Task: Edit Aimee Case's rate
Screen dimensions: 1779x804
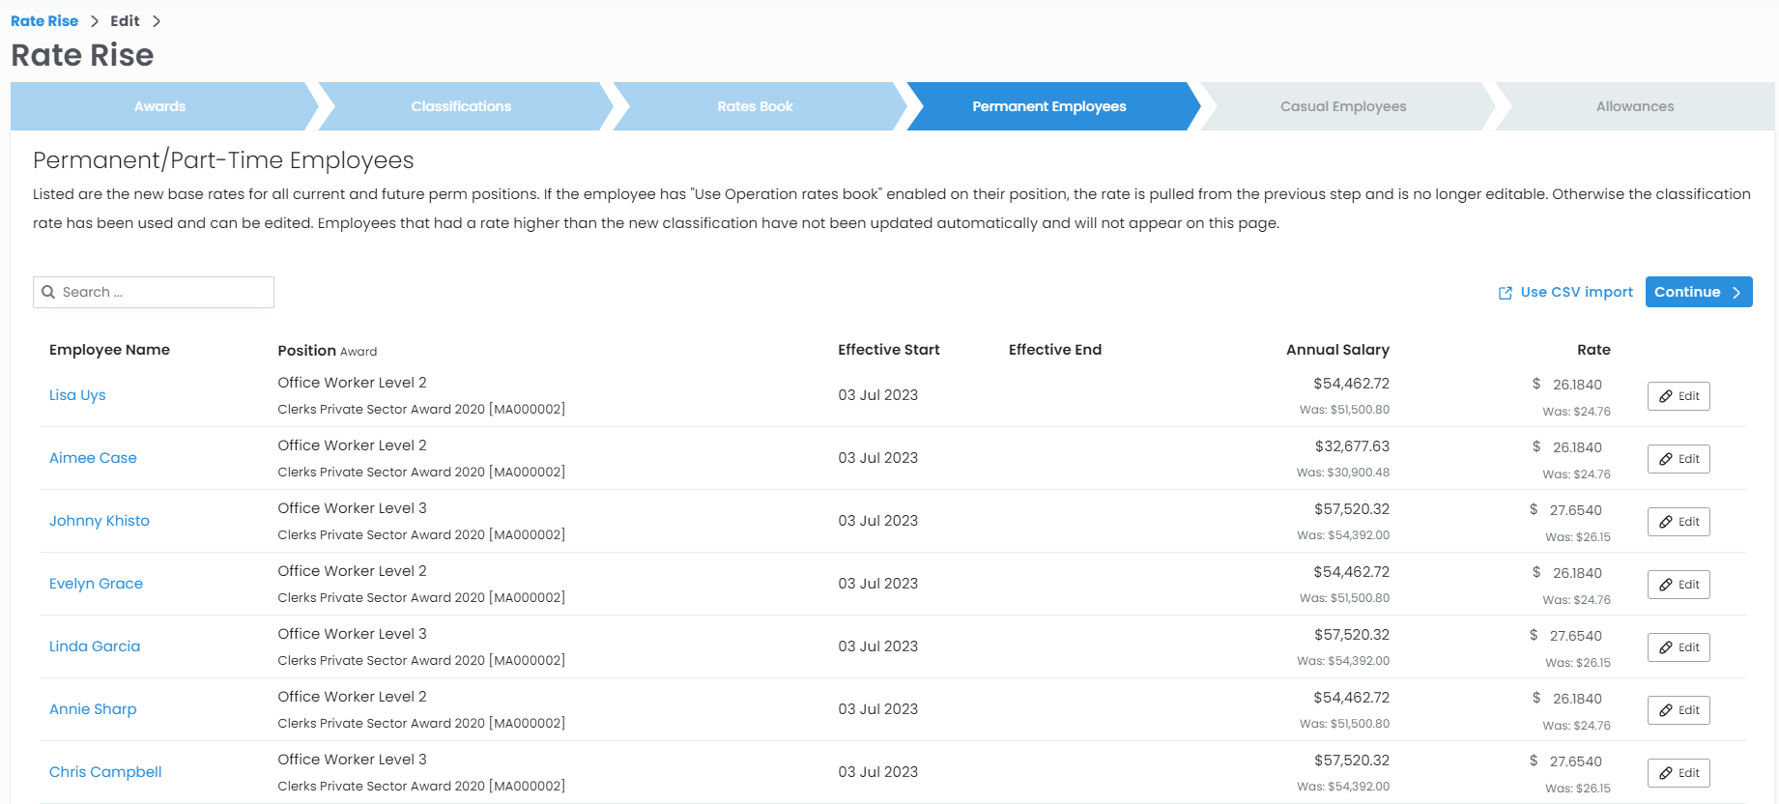Action: coord(1678,459)
